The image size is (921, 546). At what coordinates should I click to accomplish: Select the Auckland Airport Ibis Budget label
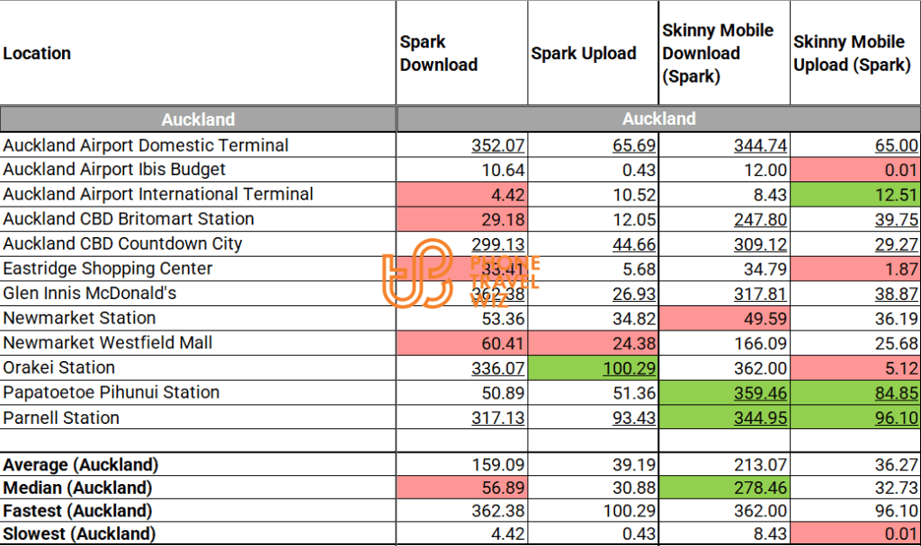114,170
